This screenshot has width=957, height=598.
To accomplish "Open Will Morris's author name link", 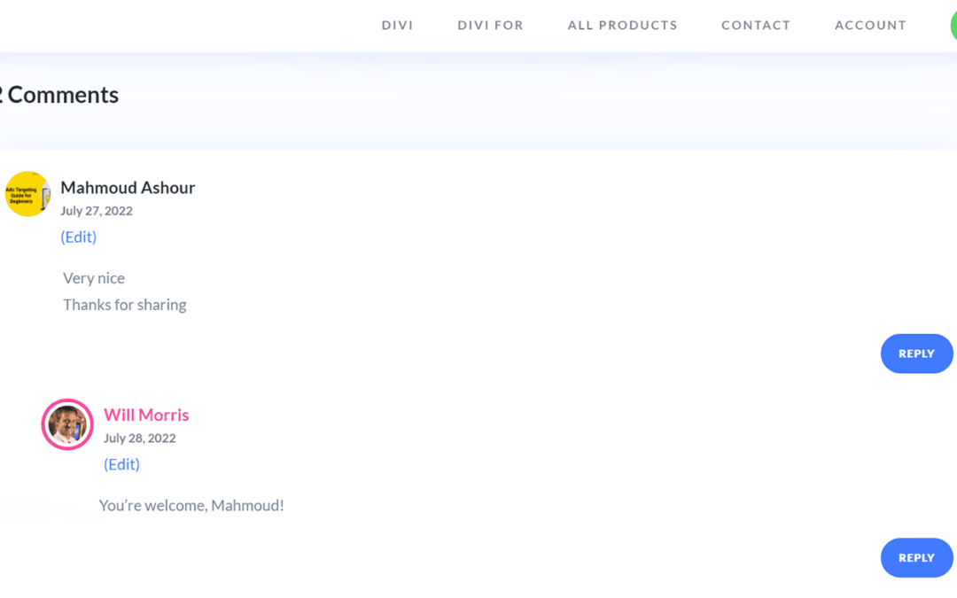I will (146, 415).
